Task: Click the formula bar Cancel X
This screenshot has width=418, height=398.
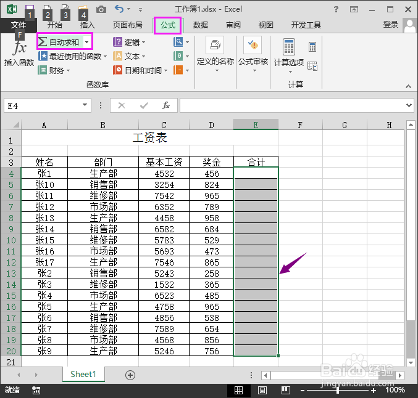Action: point(122,105)
